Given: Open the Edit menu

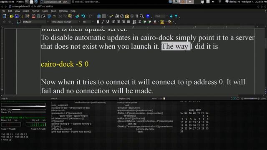Looking at the screenshot, I should (x=10, y=11).
